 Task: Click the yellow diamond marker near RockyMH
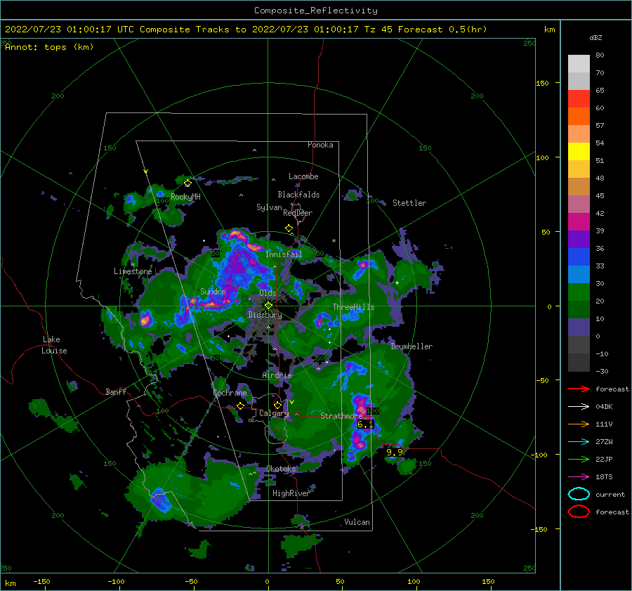[x=187, y=183]
